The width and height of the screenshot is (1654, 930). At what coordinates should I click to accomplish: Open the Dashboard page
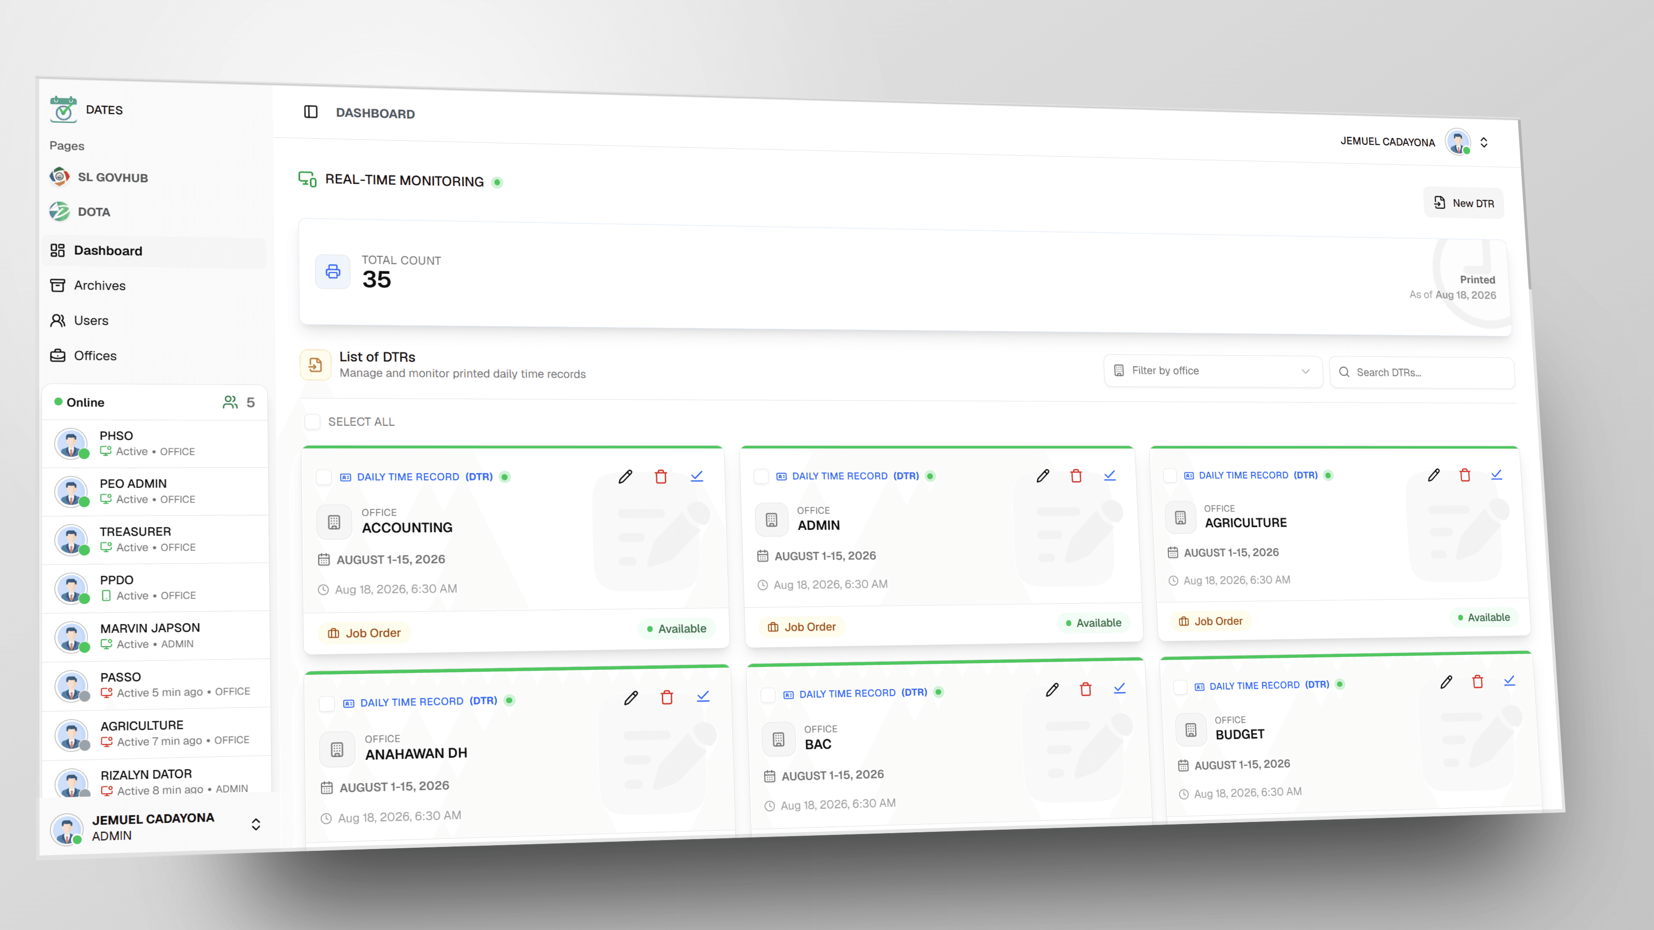[154, 251]
